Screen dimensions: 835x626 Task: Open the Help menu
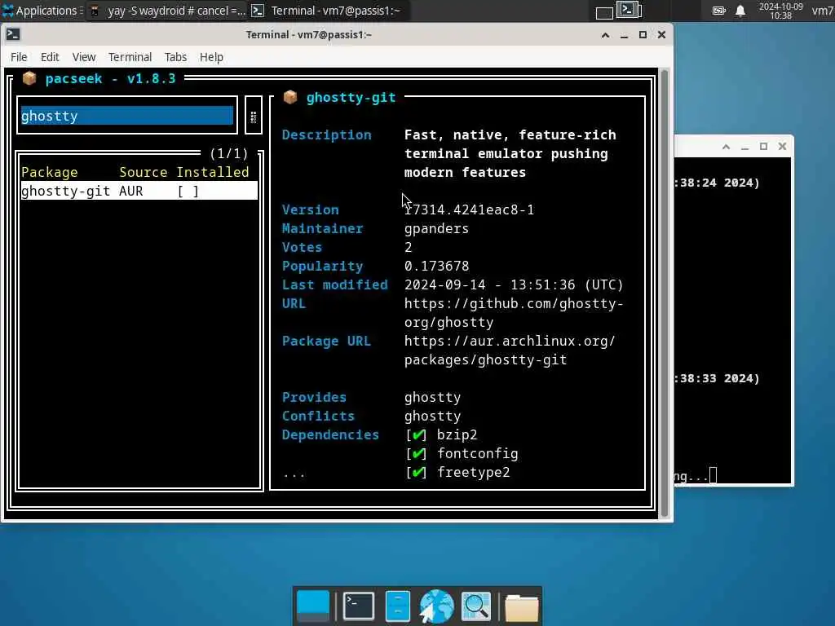(x=211, y=57)
